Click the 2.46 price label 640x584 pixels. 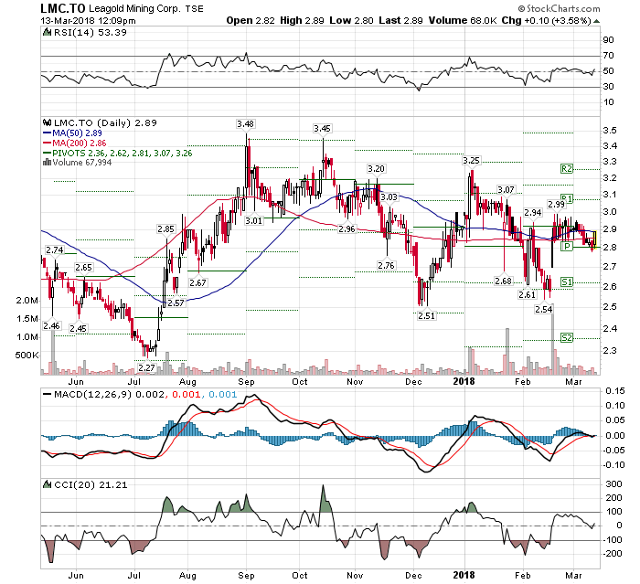click(x=51, y=325)
